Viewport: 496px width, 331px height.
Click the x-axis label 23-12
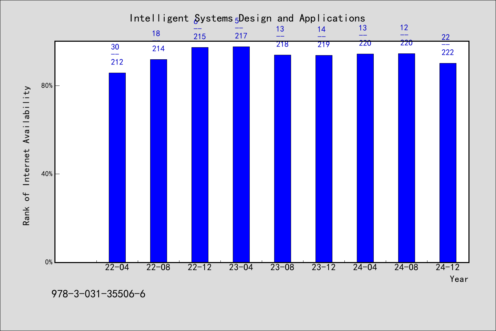coord(324,267)
